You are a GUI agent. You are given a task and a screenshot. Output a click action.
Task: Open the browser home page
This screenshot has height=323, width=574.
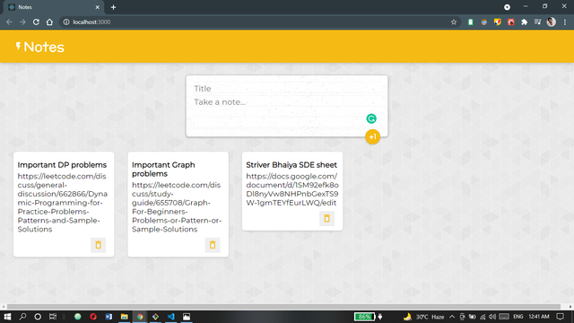click(49, 22)
